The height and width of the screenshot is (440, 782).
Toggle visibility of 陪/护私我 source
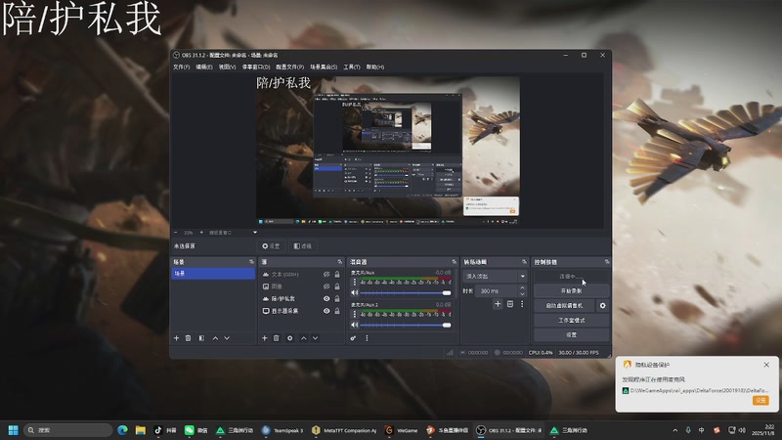[x=326, y=298]
